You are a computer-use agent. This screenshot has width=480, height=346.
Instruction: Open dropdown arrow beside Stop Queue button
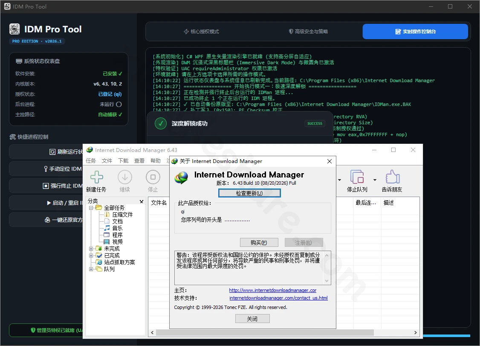point(375,180)
